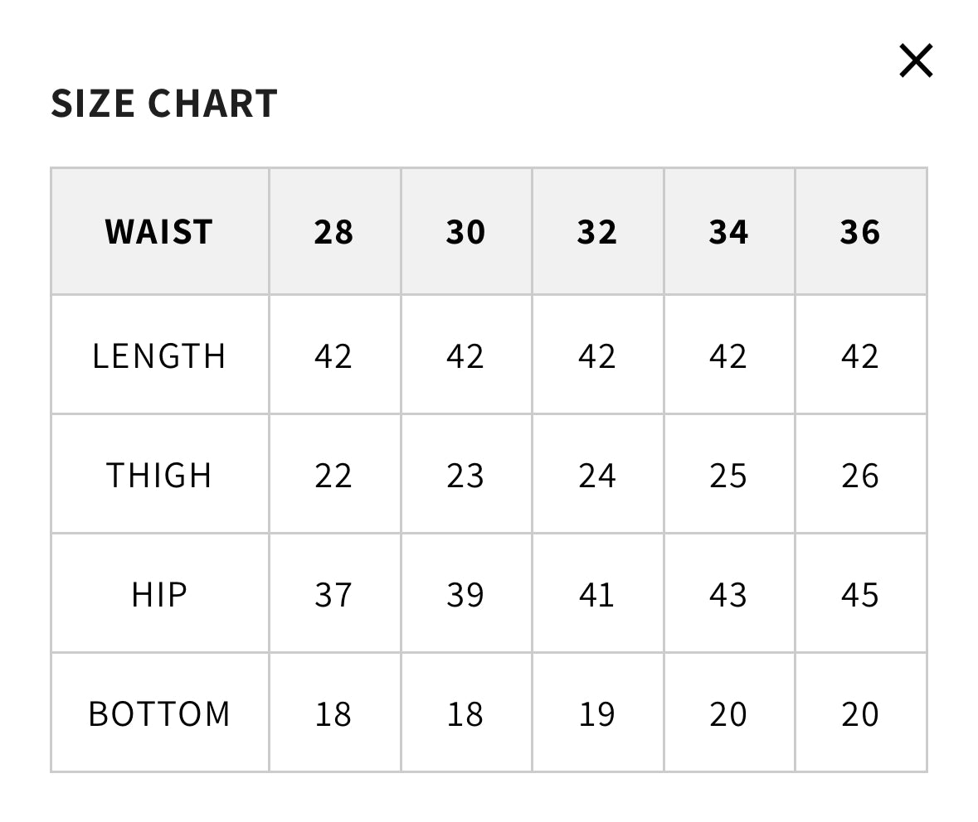Click the BOTTOM row label
Viewport: 978px width, 822px height.
[159, 713]
